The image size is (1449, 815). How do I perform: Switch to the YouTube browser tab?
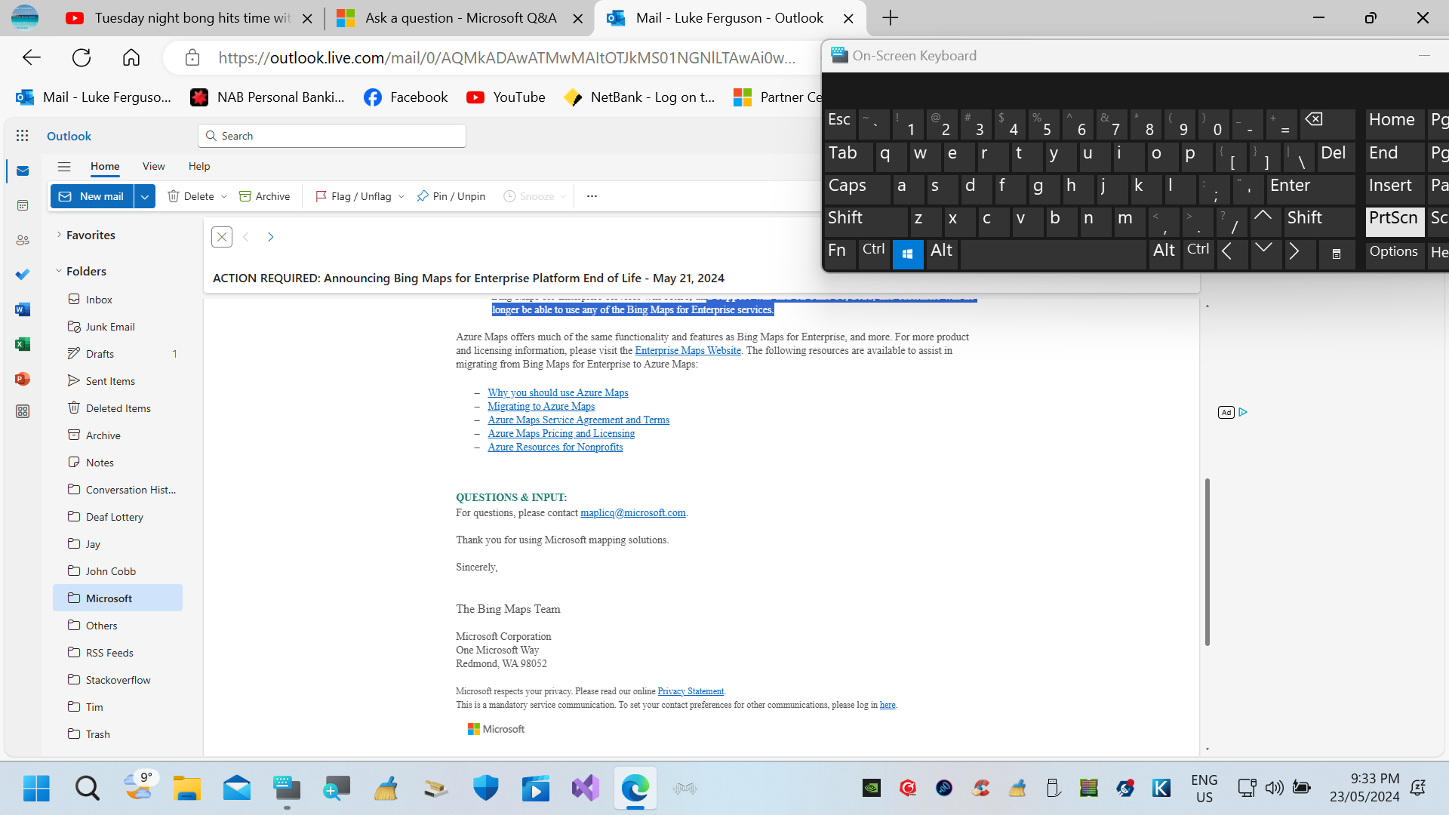[189, 18]
